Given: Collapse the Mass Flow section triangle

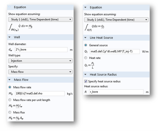Looking at the screenshot, I should pos(10,79).
